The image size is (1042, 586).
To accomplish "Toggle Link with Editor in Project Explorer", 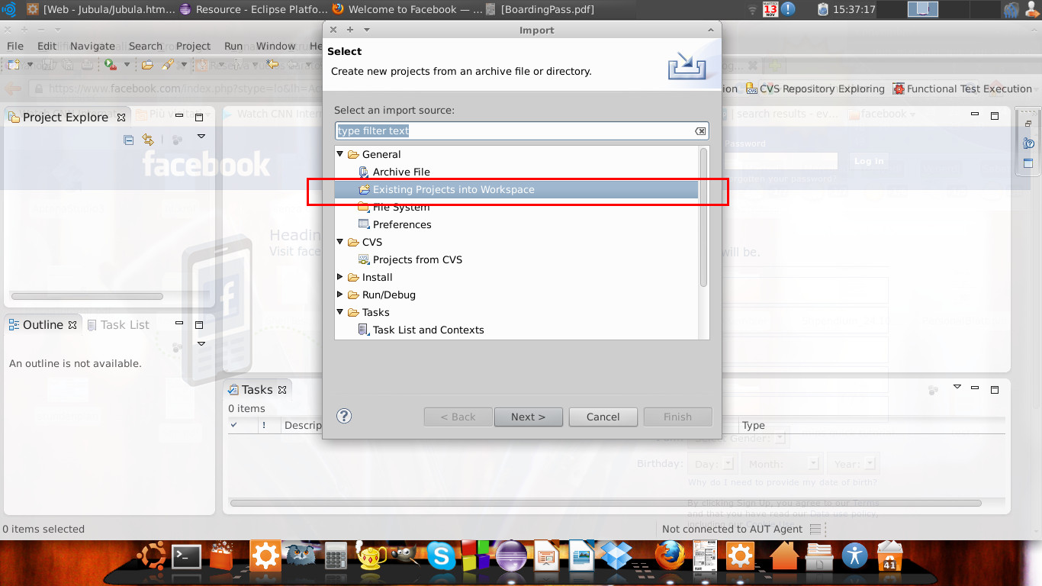I will 148,140.
